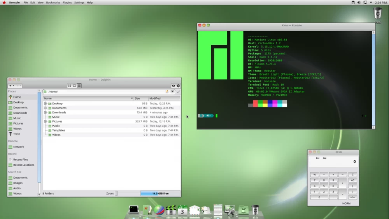Screen dimensions: 389x219
Task: Click the Modified column header
Action: (164, 98)
